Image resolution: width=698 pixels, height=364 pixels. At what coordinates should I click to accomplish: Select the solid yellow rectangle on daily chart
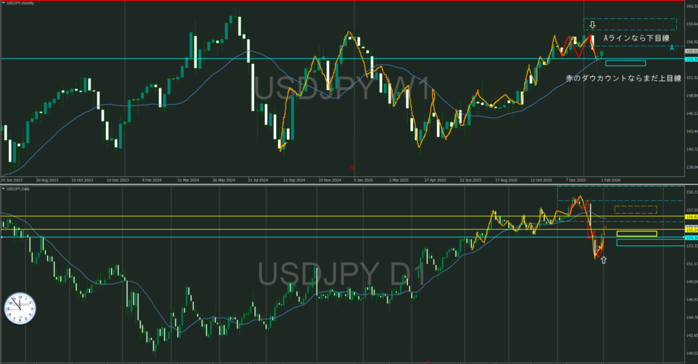pyautogui.click(x=636, y=234)
